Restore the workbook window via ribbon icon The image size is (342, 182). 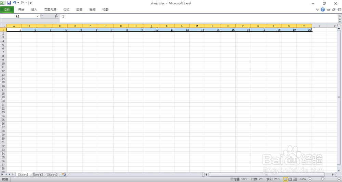tap(334, 10)
